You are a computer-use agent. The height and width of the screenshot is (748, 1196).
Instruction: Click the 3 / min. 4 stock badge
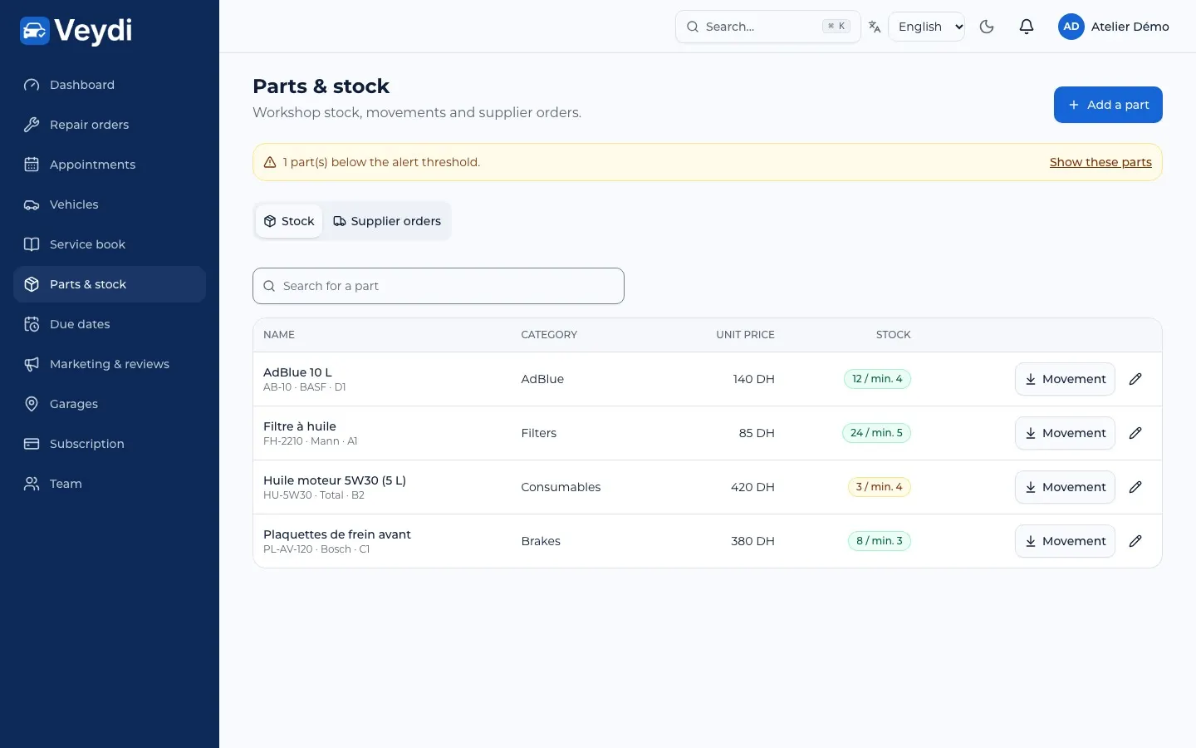[x=879, y=487]
